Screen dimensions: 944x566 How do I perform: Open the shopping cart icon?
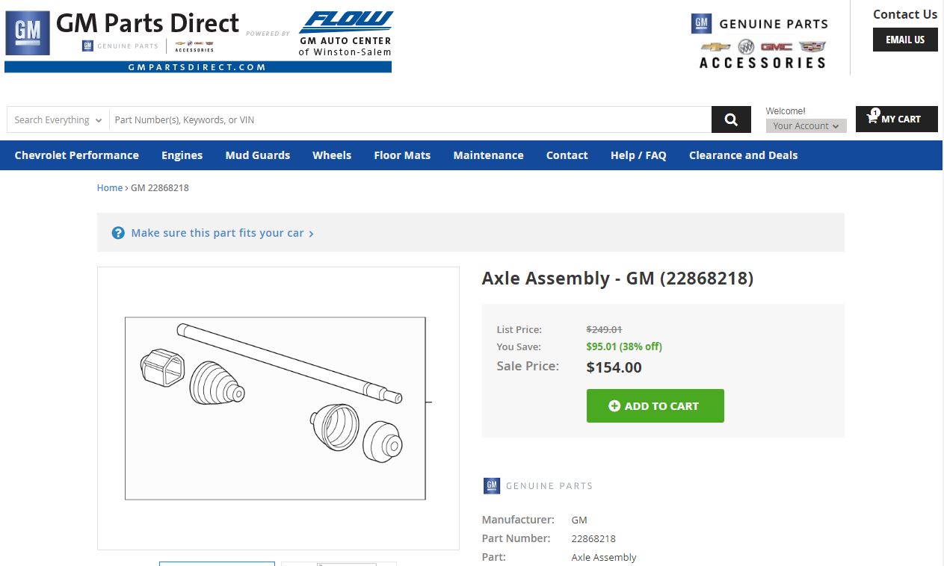tap(872, 119)
